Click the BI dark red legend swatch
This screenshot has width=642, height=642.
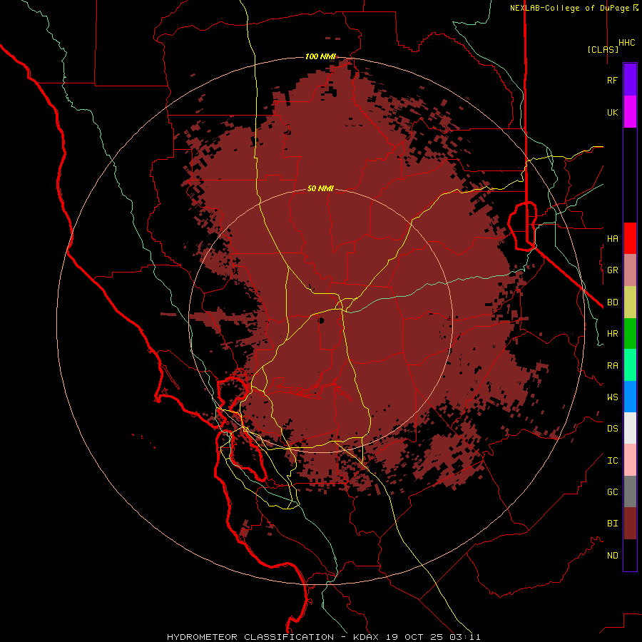click(x=630, y=524)
